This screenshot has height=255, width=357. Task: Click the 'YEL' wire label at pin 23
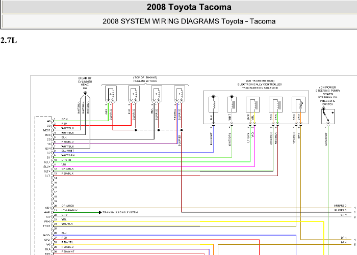click(64, 219)
